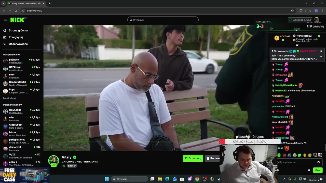Click the taskbar Wyszukaj search box
Screen dimensions: 326x183
pyautogui.click(x=129, y=179)
